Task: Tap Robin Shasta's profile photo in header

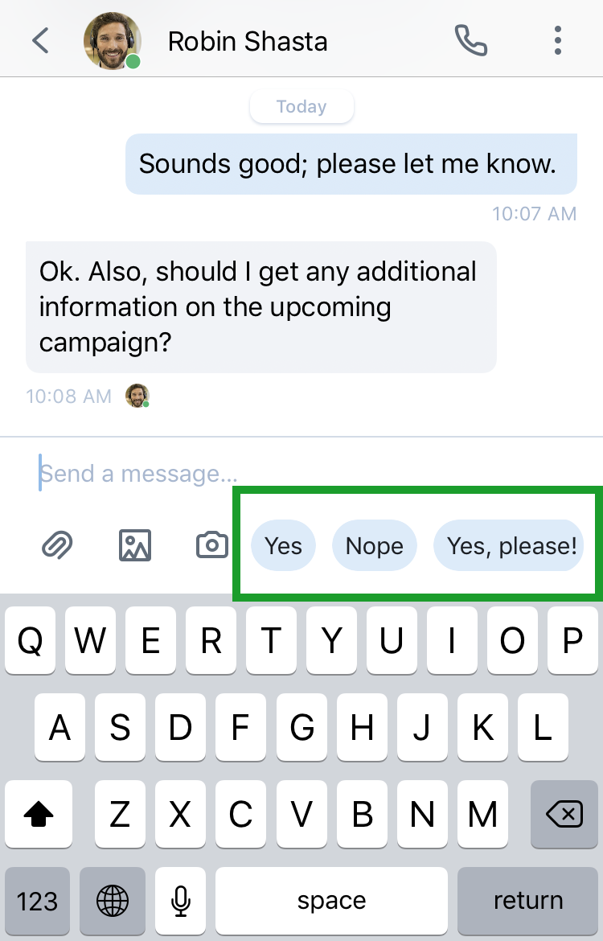Action: pyautogui.click(x=113, y=41)
